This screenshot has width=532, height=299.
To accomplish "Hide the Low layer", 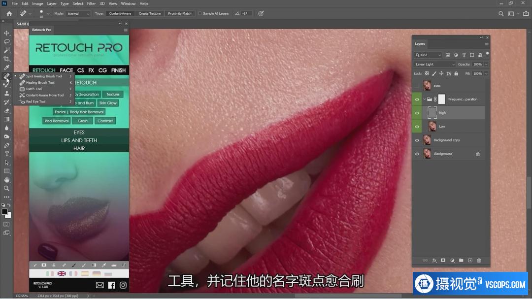I will 417,127.
